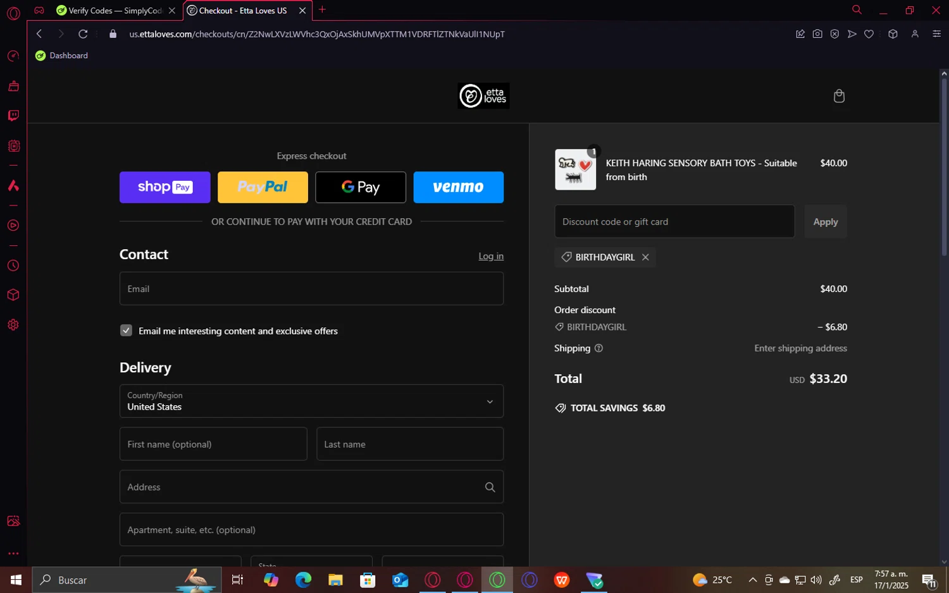
Task: Focus the Email input field
Action: [x=311, y=289]
